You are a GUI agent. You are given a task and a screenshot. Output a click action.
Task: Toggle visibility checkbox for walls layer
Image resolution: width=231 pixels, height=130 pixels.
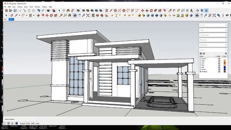(219, 61)
